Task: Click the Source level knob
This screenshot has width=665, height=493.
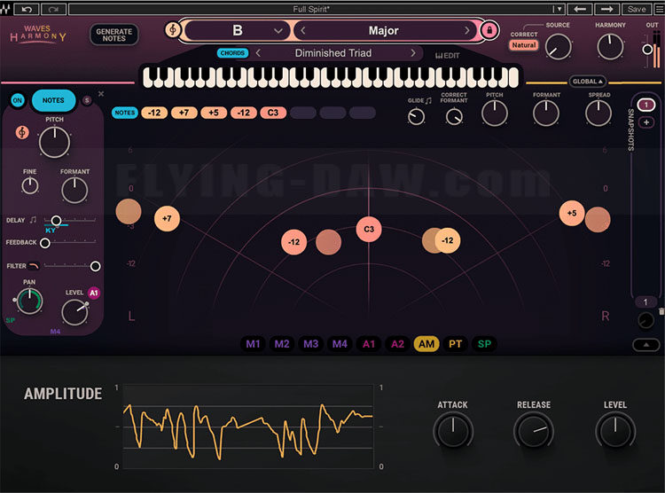Action: 558,47
